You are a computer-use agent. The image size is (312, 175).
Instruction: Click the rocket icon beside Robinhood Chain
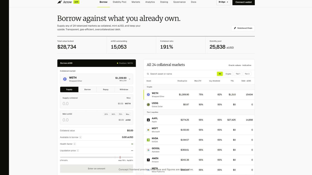click(x=235, y=28)
